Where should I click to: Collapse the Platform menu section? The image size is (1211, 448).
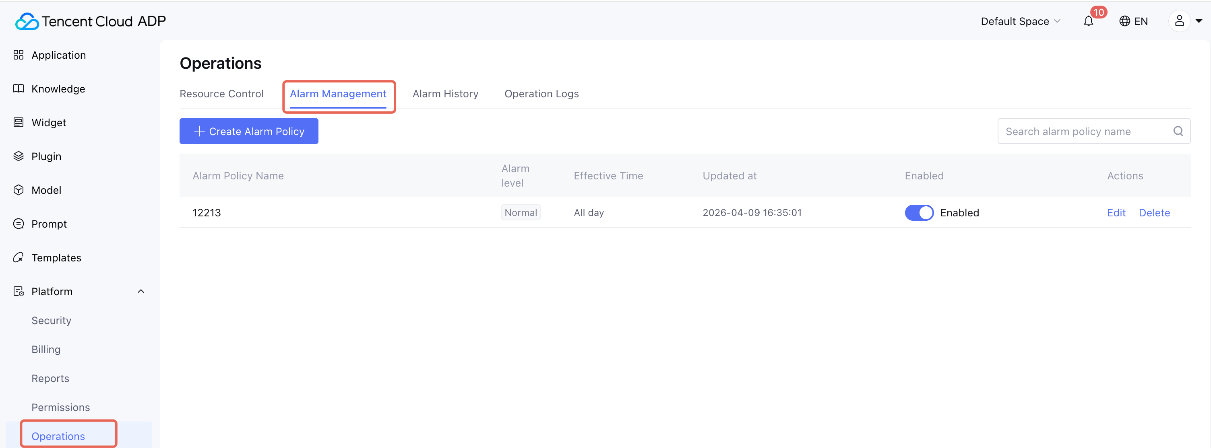tap(141, 292)
